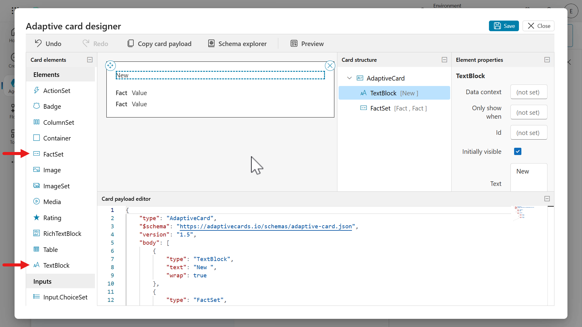Collapse the Card payload editor panel

pyautogui.click(x=547, y=199)
